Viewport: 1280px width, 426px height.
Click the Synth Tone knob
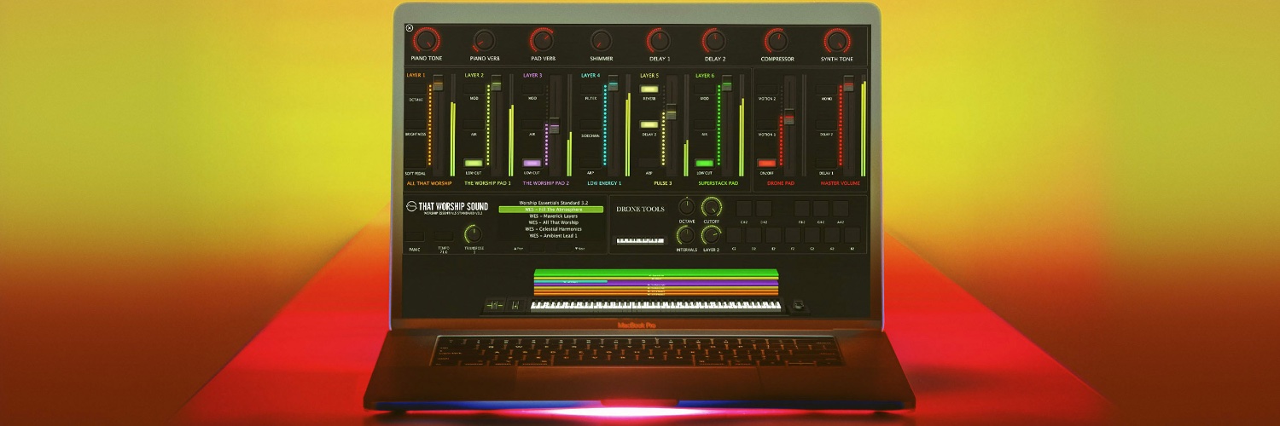[x=837, y=39]
